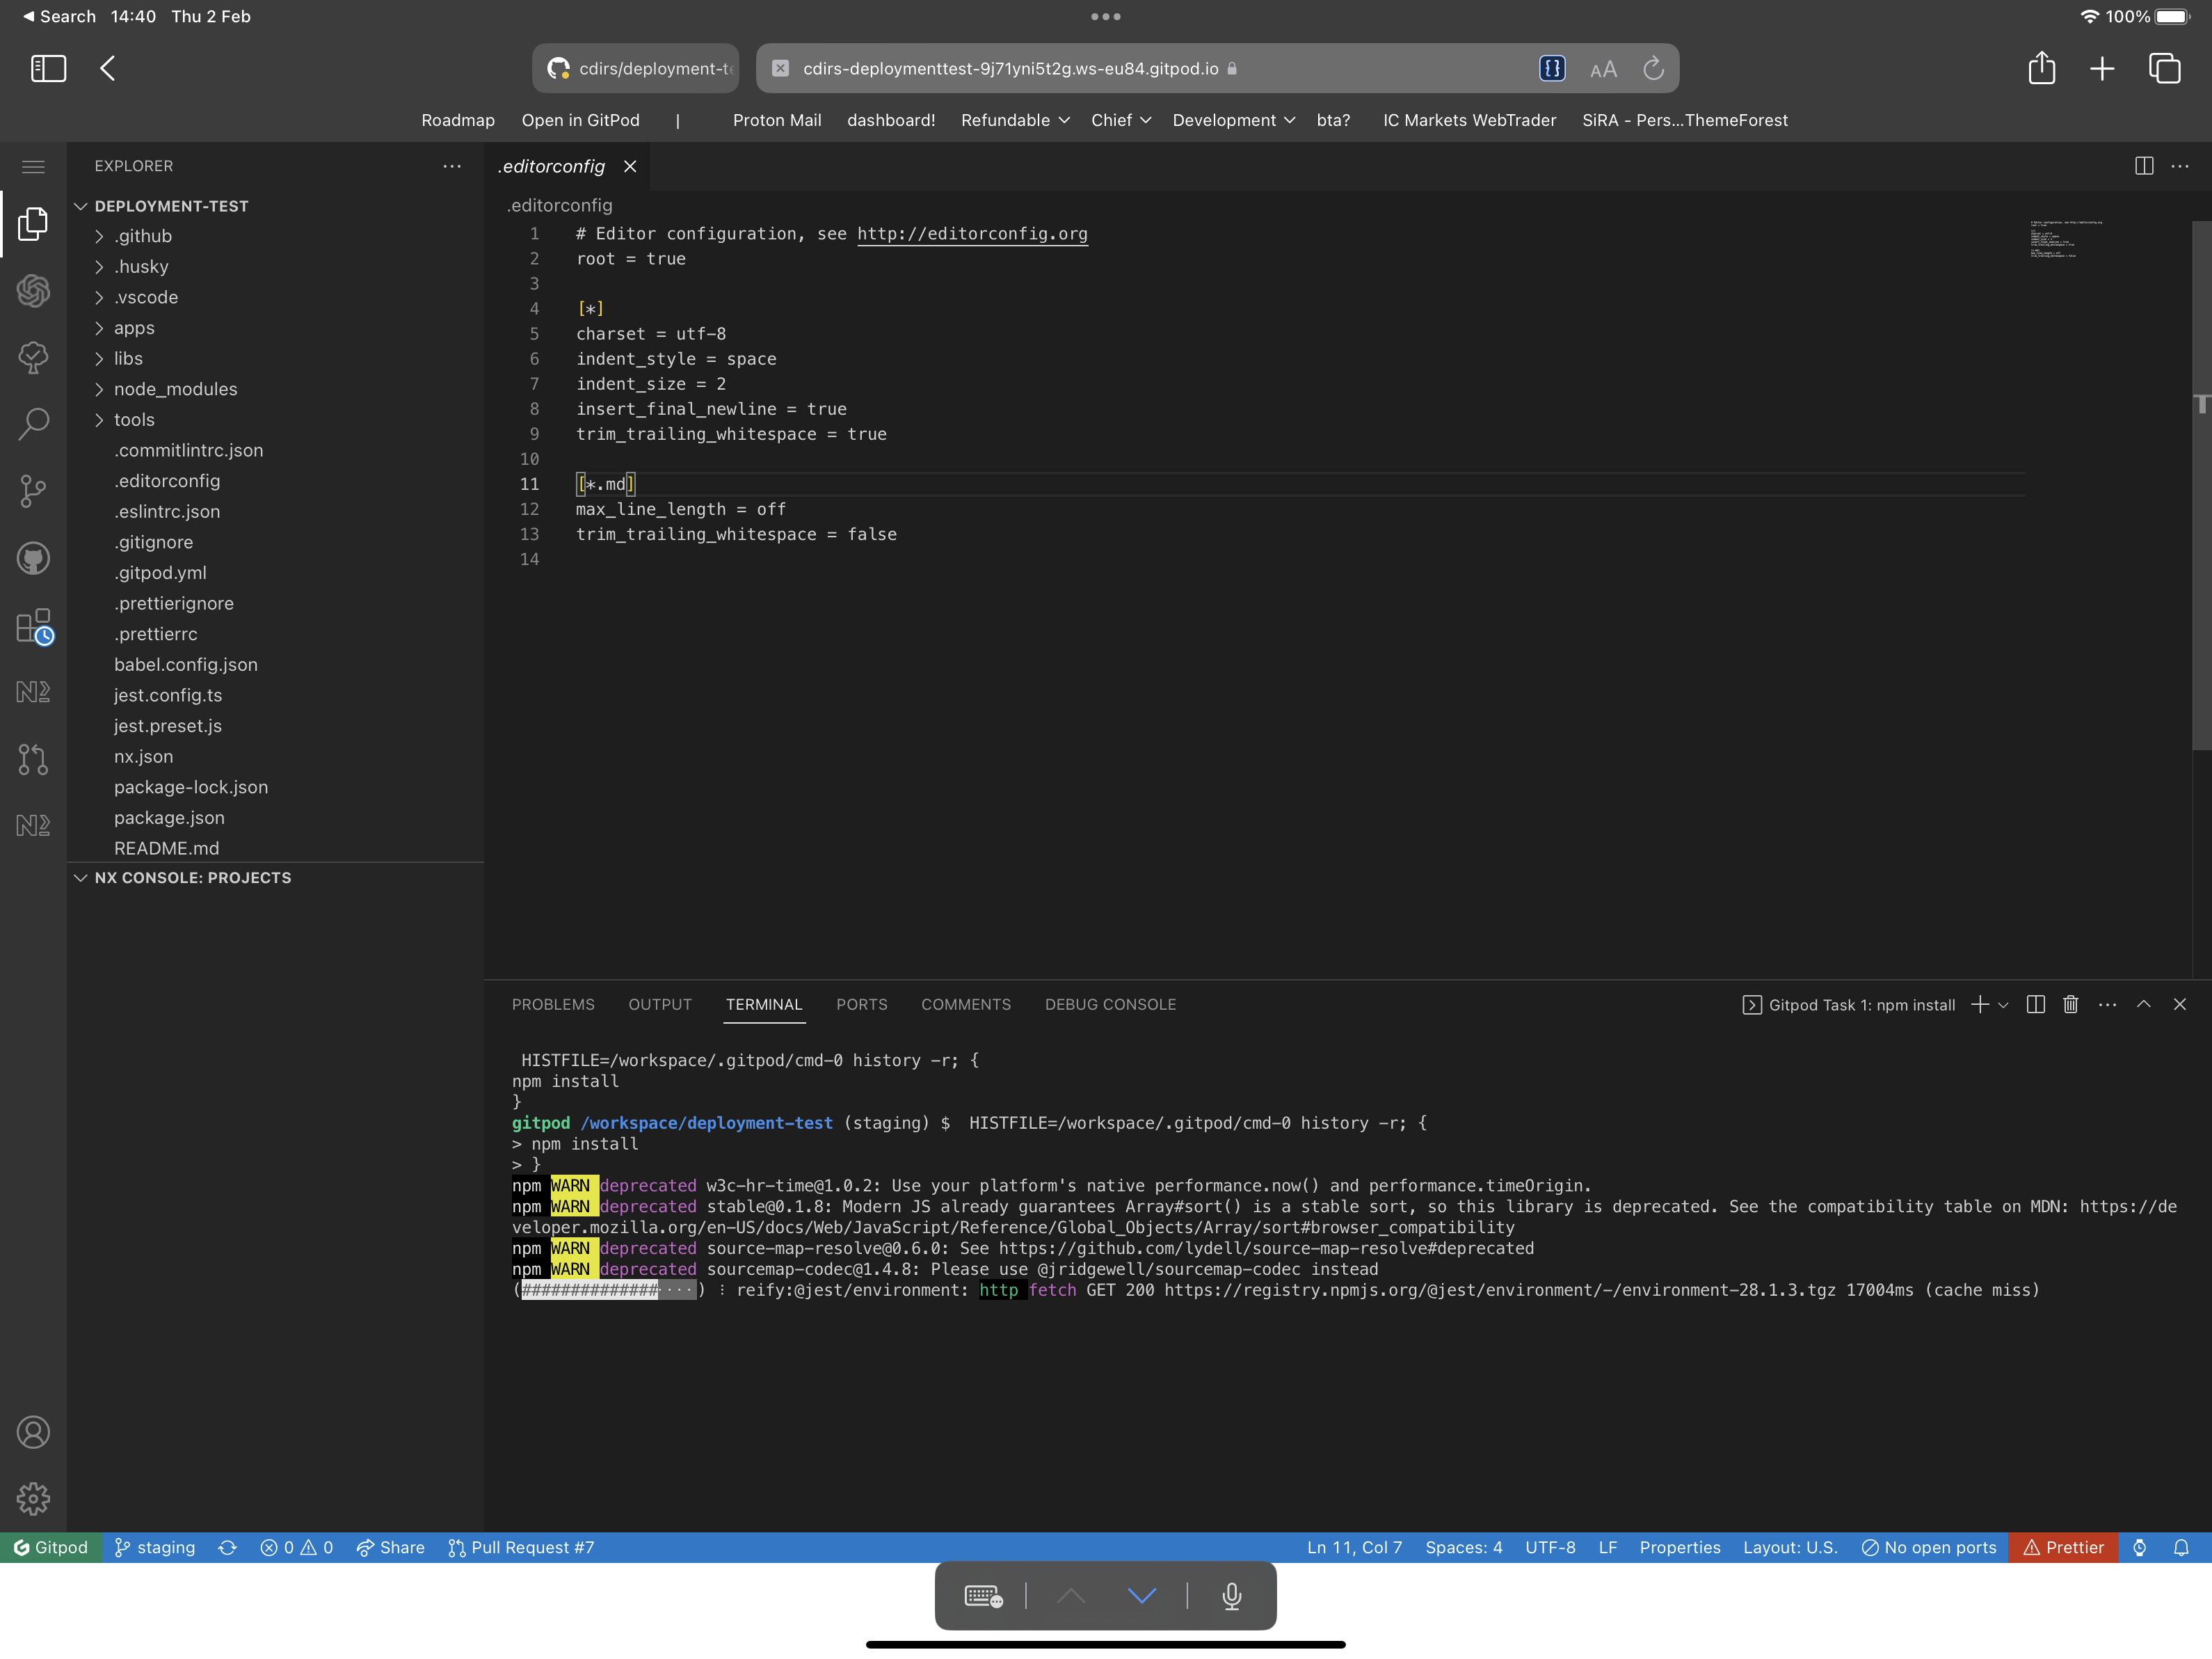Open the Nx Console sidebar panel
This screenshot has height=1659, width=2212.
tap(33, 690)
